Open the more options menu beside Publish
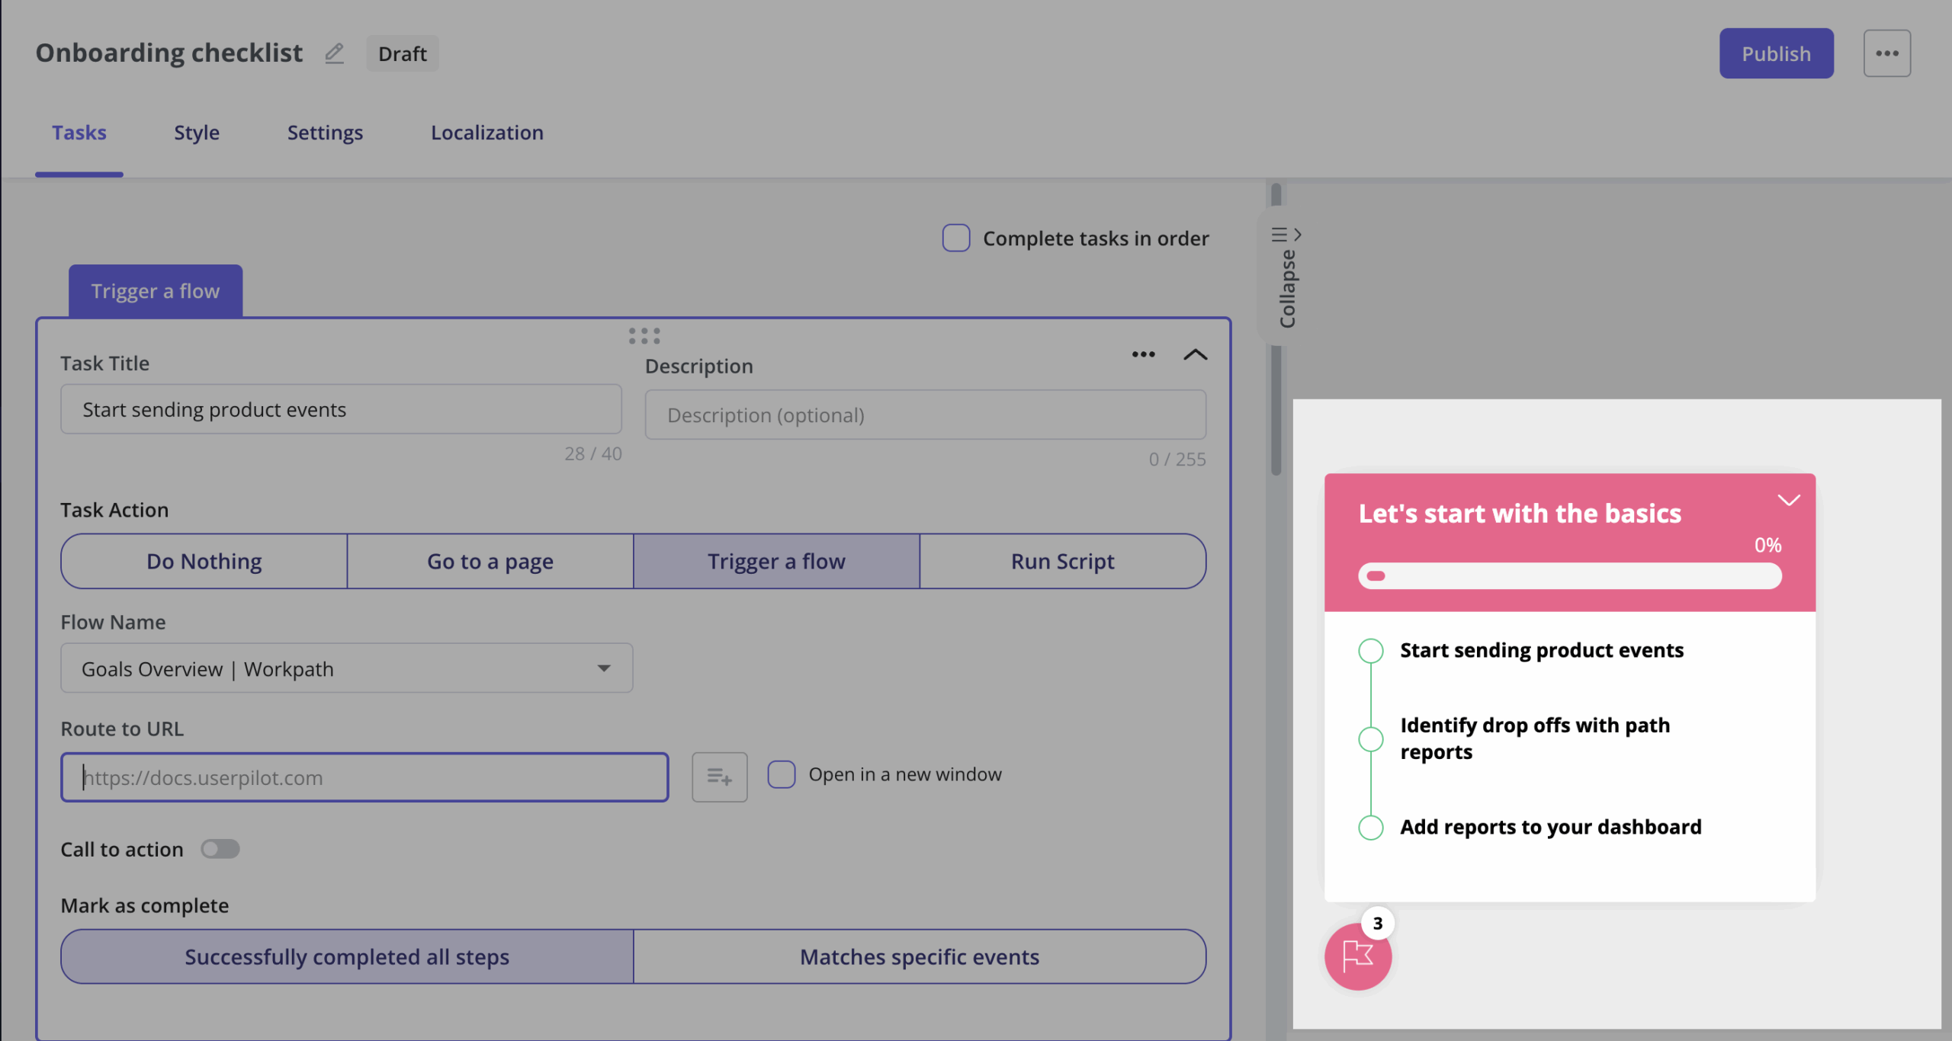Viewport: 1952px width, 1041px height. coord(1886,53)
